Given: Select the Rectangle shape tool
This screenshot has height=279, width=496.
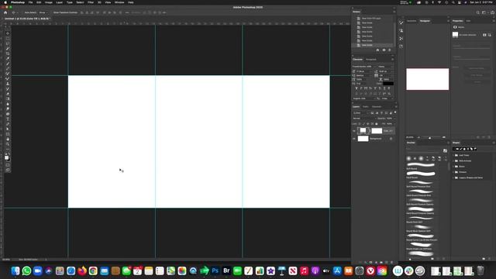Looking at the screenshot, I should (8, 134).
